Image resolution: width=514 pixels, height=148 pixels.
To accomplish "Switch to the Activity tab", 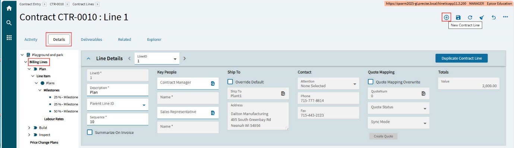I will pyautogui.click(x=31, y=39).
